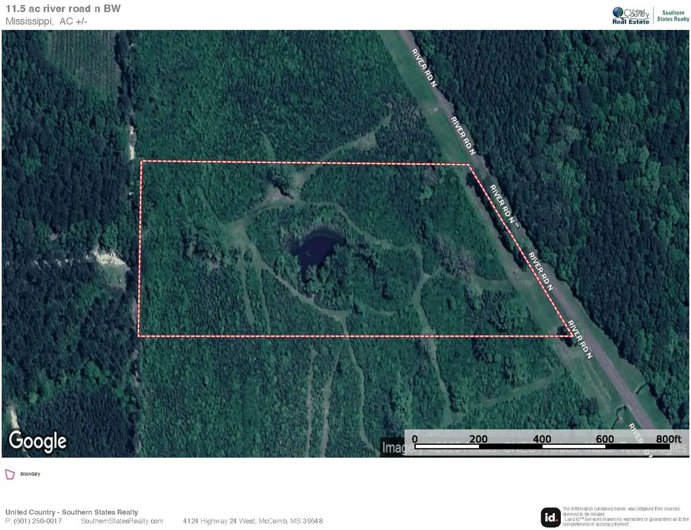691x530 pixels.
Task: Click the northwest corner of the red boundary
Action: point(142,161)
